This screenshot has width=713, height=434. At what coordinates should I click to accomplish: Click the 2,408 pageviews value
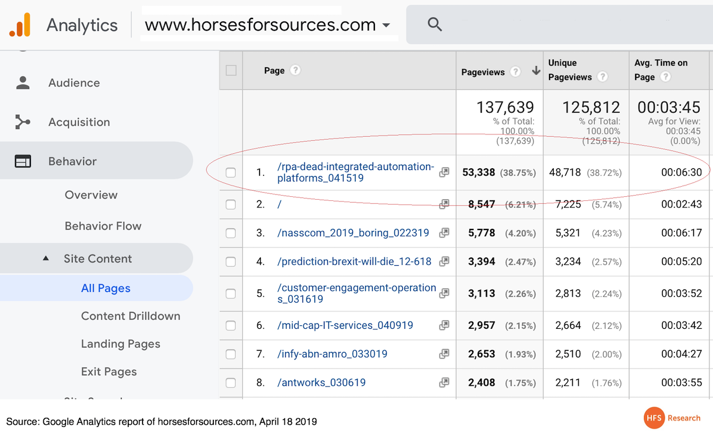coord(482,382)
